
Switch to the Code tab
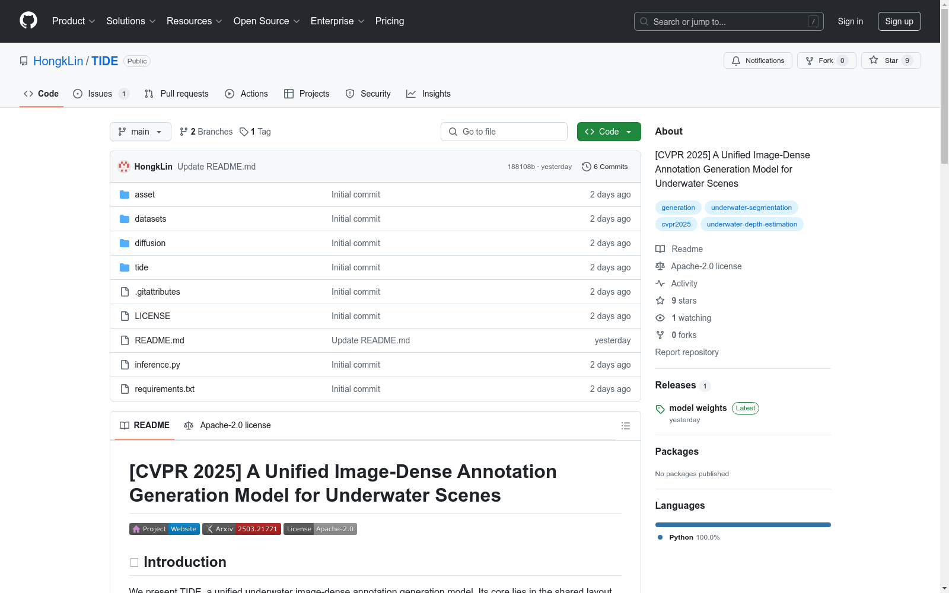pos(42,94)
